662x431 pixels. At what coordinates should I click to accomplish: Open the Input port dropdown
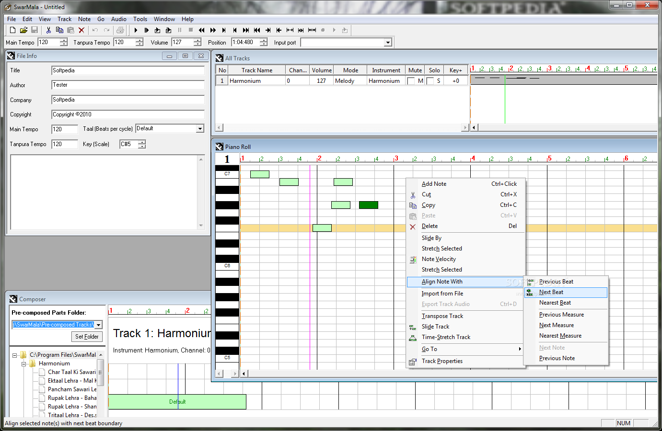click(388, 43)
